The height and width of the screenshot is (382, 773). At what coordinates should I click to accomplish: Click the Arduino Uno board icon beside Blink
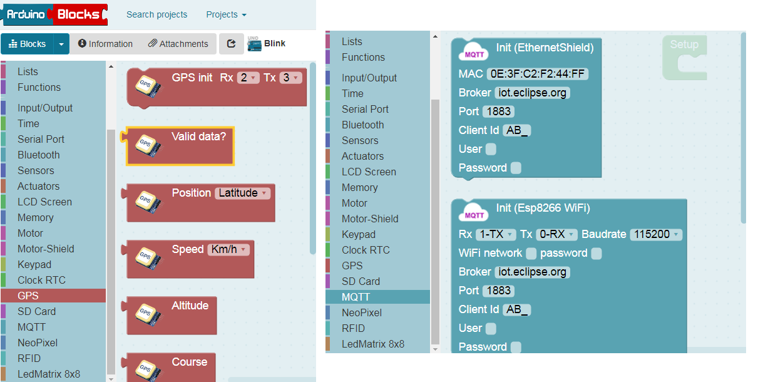coord(253,43)
